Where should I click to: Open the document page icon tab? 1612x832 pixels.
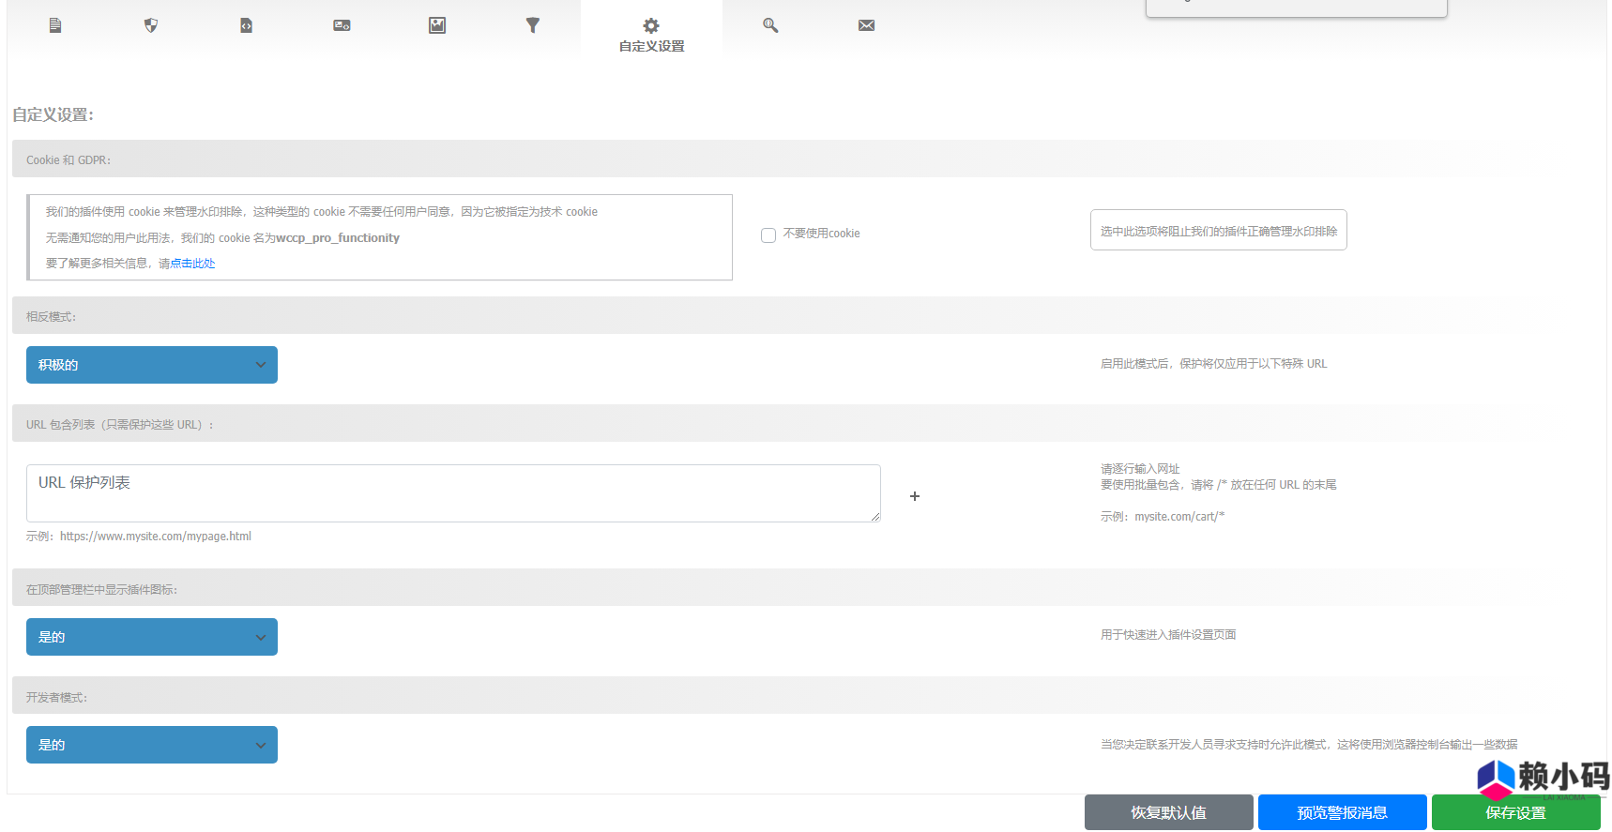point(55,25)
